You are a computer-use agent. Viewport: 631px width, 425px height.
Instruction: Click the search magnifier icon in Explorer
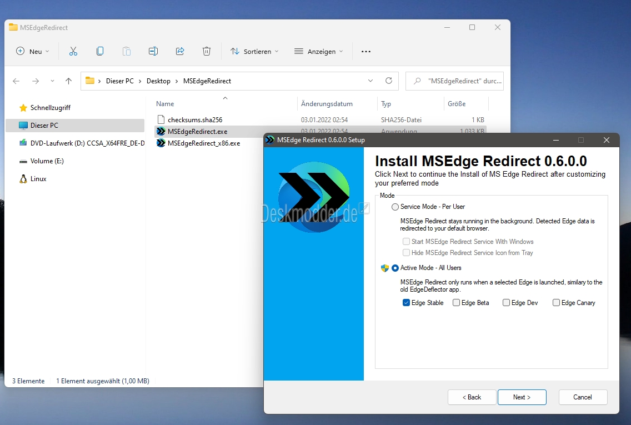point(417,81)
